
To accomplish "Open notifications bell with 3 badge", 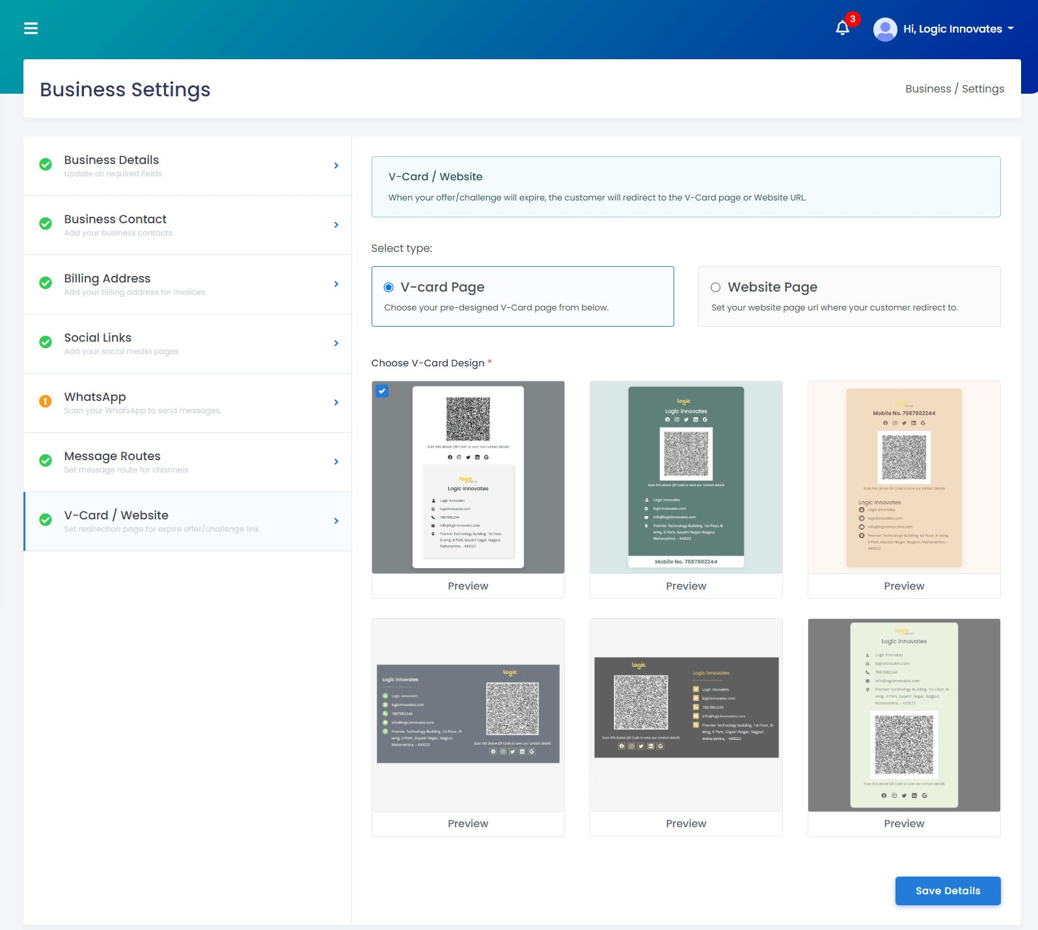I will (843, 28).
